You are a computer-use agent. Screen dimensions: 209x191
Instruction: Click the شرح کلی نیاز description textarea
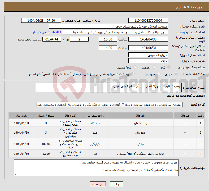click(109, 88)
